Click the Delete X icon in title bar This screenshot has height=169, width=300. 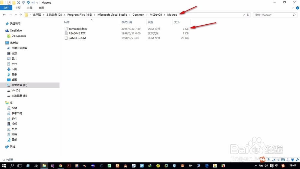coord(19,2)
